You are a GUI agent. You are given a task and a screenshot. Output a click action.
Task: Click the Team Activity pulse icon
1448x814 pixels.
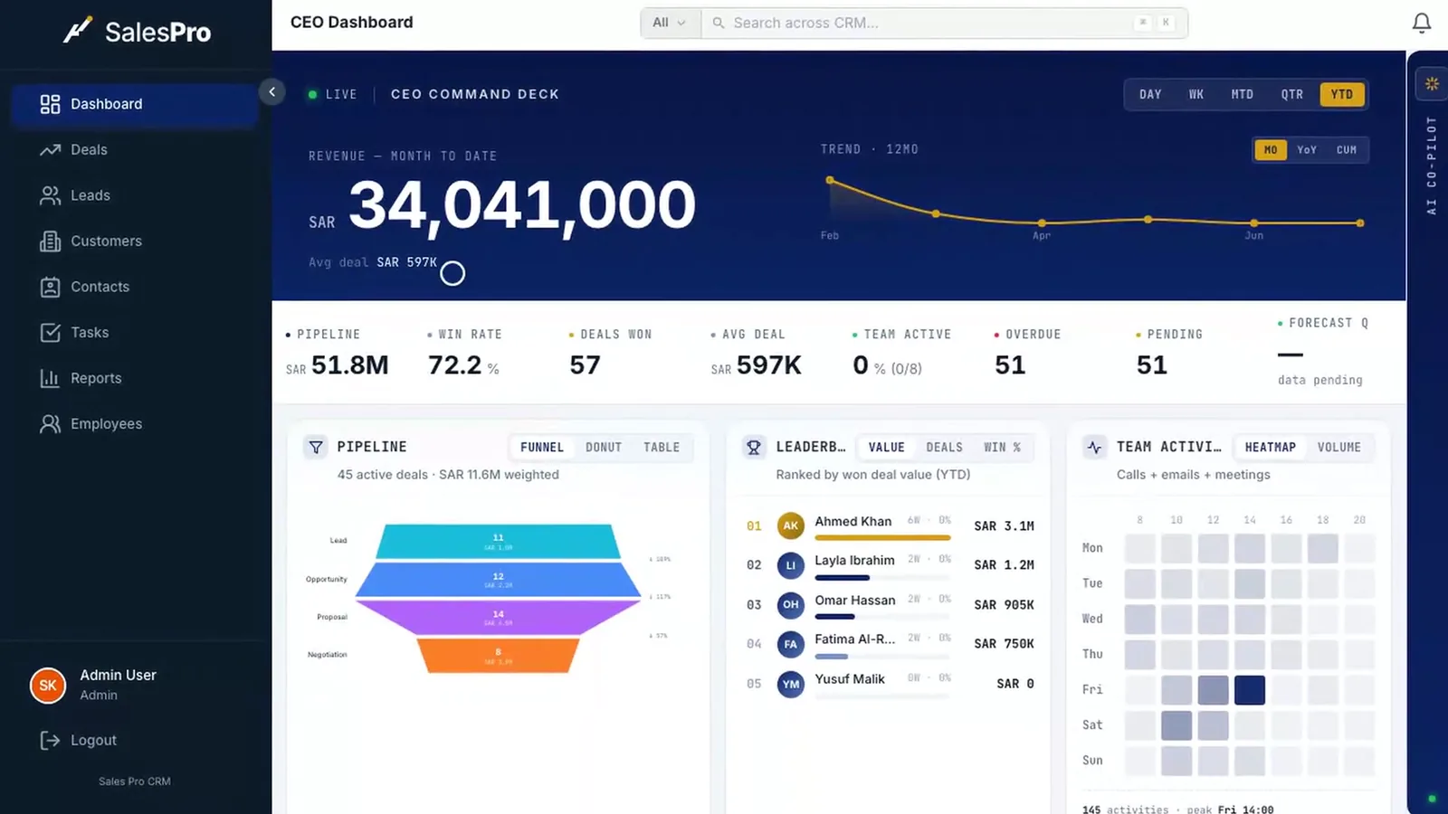point(1094,447)
